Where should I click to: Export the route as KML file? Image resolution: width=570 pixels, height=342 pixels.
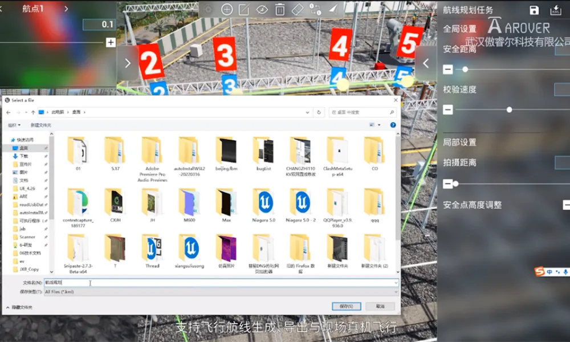[x=555, y=10]
